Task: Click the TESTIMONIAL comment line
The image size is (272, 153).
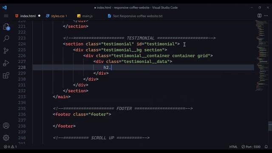Action: (139, 38)
